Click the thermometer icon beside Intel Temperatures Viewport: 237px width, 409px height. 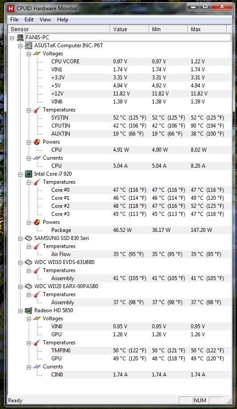point(37,182)
